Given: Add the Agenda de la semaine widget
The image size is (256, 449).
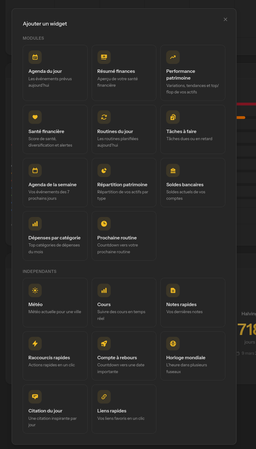Looking at the screenshot, I should click(55, 182).
